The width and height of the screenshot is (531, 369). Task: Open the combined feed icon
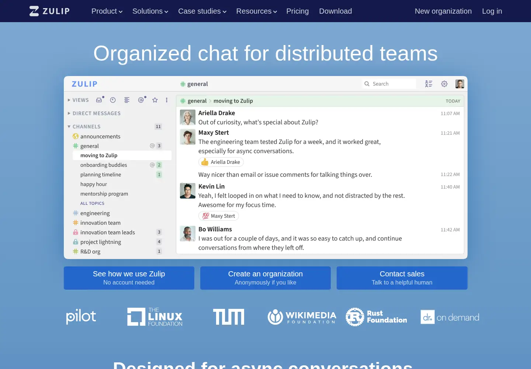tap(127, 100)
